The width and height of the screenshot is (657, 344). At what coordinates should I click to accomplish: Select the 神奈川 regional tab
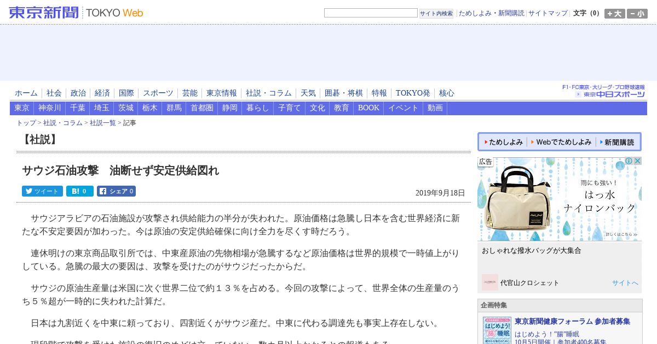pos(50,108)
